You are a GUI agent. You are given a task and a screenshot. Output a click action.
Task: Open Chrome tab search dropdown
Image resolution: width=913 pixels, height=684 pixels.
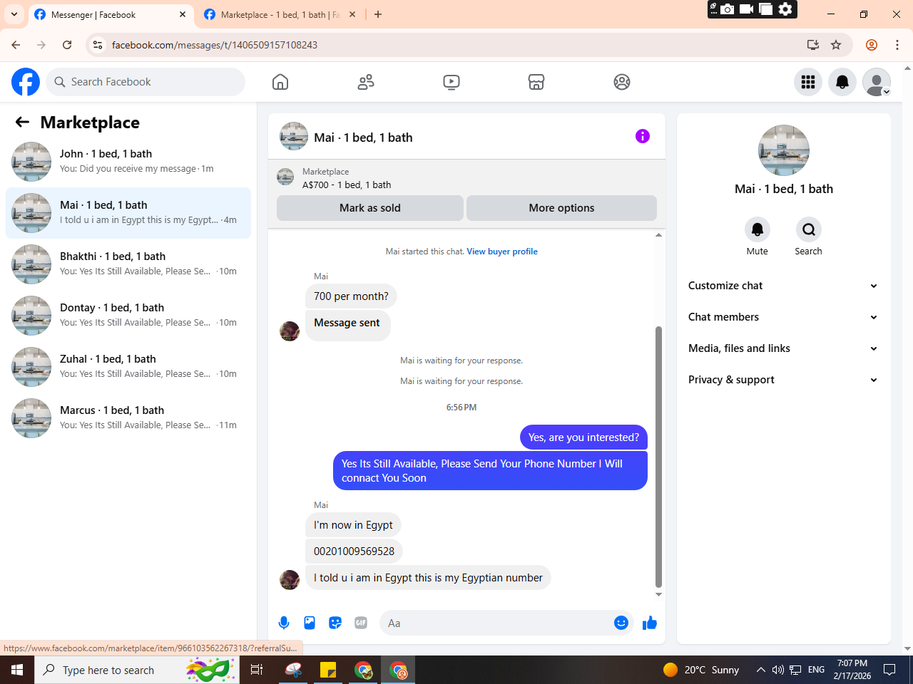pyautogui.click(x=14, y=14)
